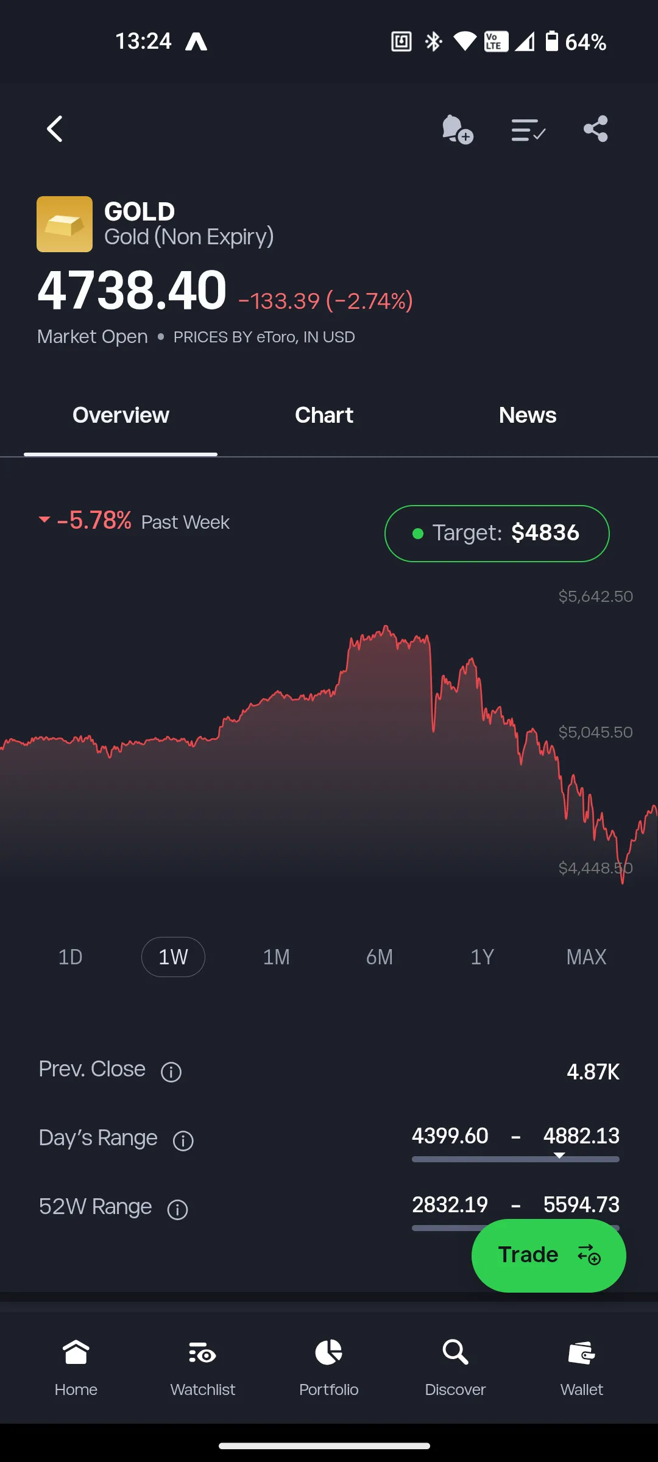The image size is (658, 1462).
Task: Add a price alert with bell icon
Action: coord(457,129)
